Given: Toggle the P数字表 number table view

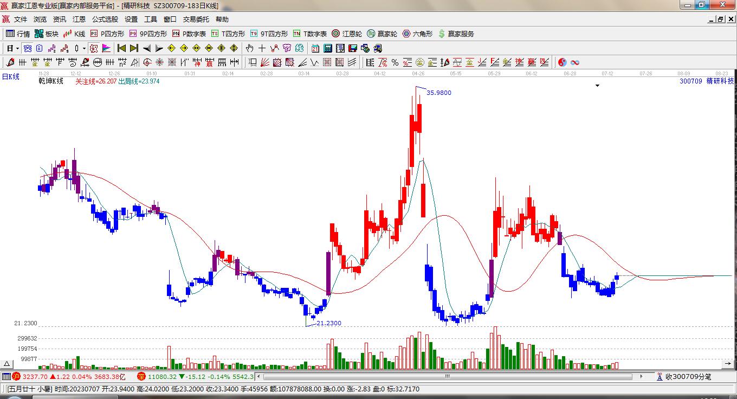Looking at the screenshot, I should pyautogui.click(x=189, y=34).
